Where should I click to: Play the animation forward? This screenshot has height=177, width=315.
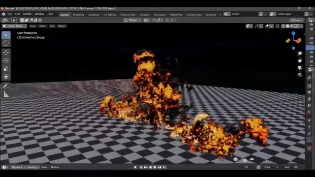point(155,167)
